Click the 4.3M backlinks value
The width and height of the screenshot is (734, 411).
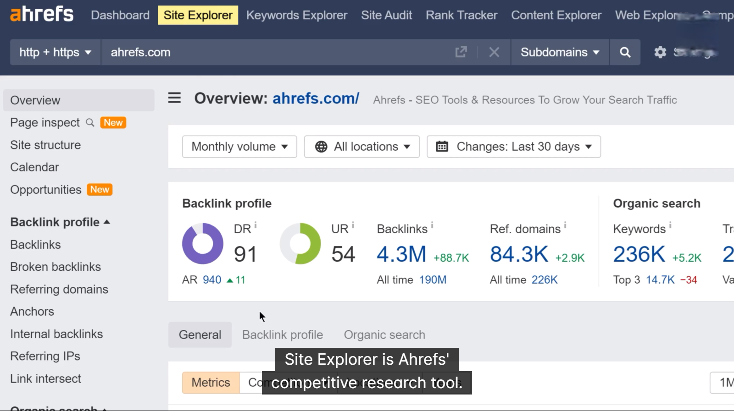point(401,254)
